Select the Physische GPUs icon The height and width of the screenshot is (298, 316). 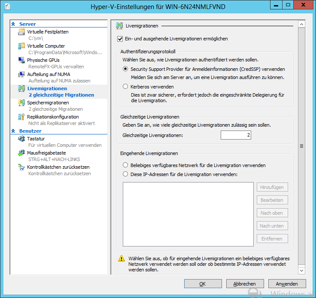click(x=21, y=61)
